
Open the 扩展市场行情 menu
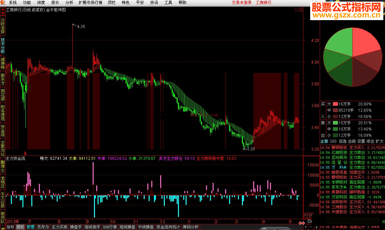point(90,2)
